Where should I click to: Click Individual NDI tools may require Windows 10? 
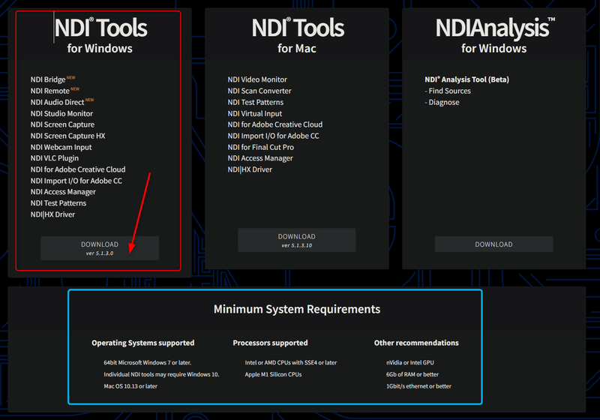coord(161,374)
